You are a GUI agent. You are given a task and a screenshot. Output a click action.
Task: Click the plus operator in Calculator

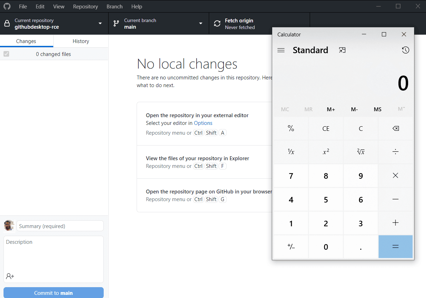[x=396, y=223]
